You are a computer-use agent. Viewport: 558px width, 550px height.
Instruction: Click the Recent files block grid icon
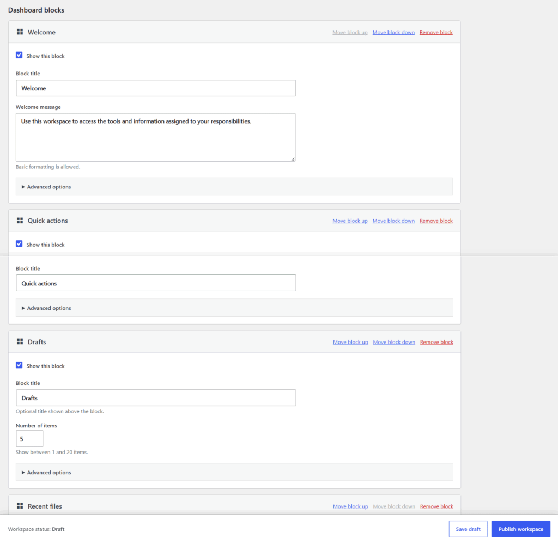[x=20, y=506]
